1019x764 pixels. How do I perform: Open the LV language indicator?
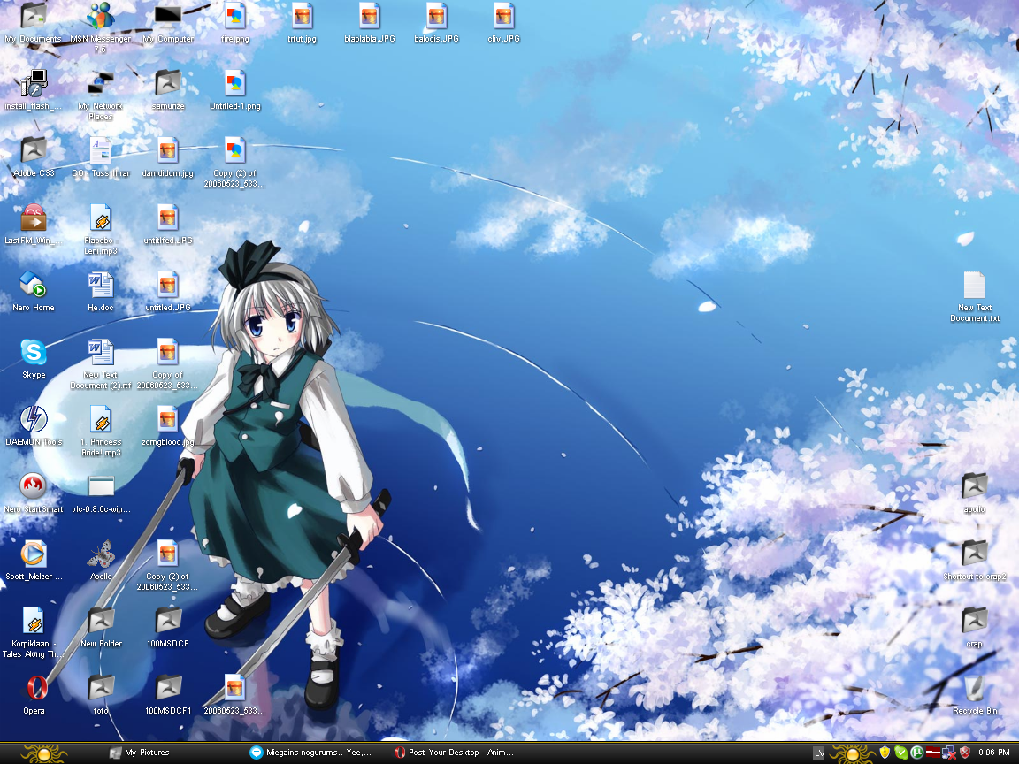point(819,753)
